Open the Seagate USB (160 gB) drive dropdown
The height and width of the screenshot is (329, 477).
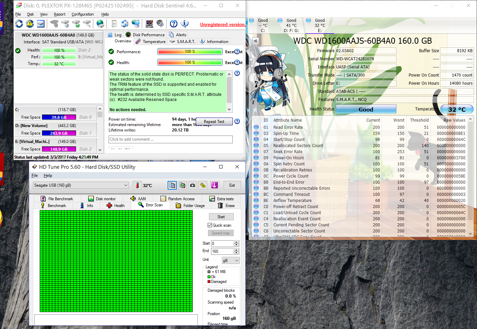coord(81,185)
